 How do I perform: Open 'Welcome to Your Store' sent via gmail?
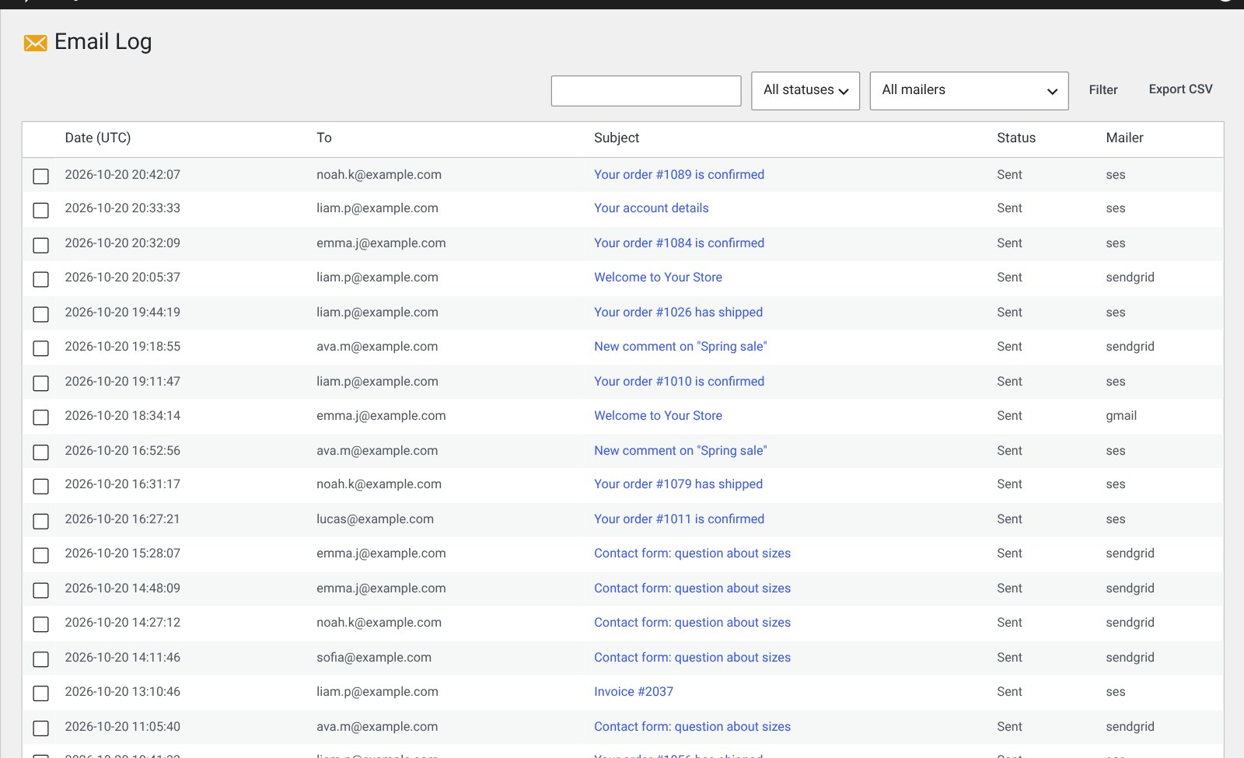(658, 416)
